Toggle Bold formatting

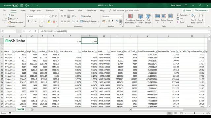29,21
